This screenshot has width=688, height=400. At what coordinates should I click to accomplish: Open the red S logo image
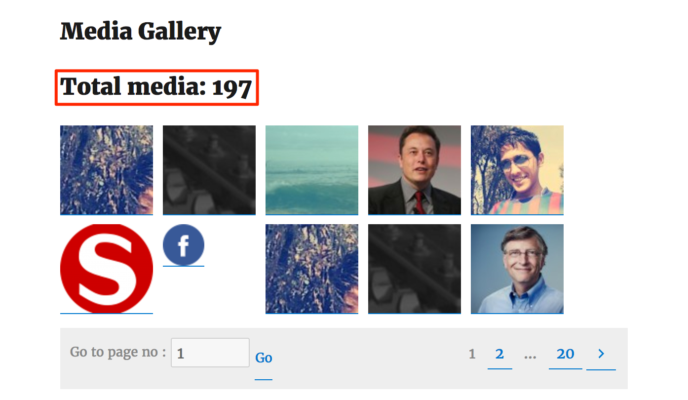tap(106, 269)
